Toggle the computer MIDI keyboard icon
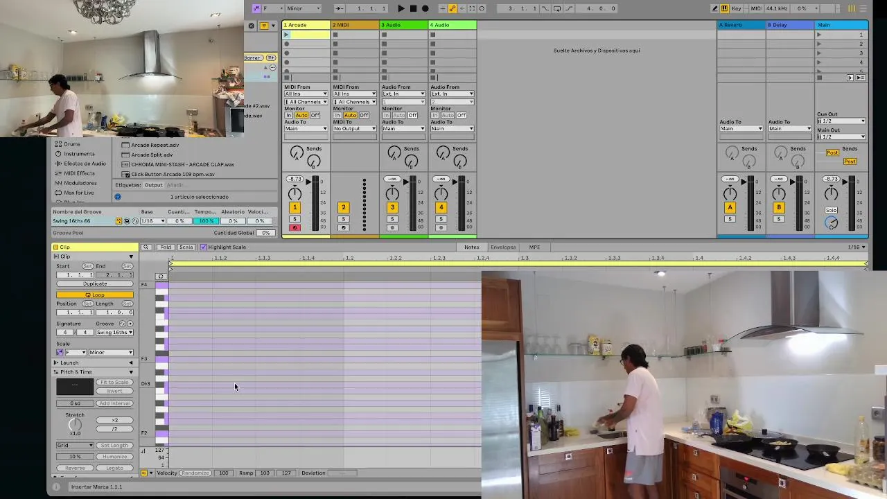 [x=724, y=8]
